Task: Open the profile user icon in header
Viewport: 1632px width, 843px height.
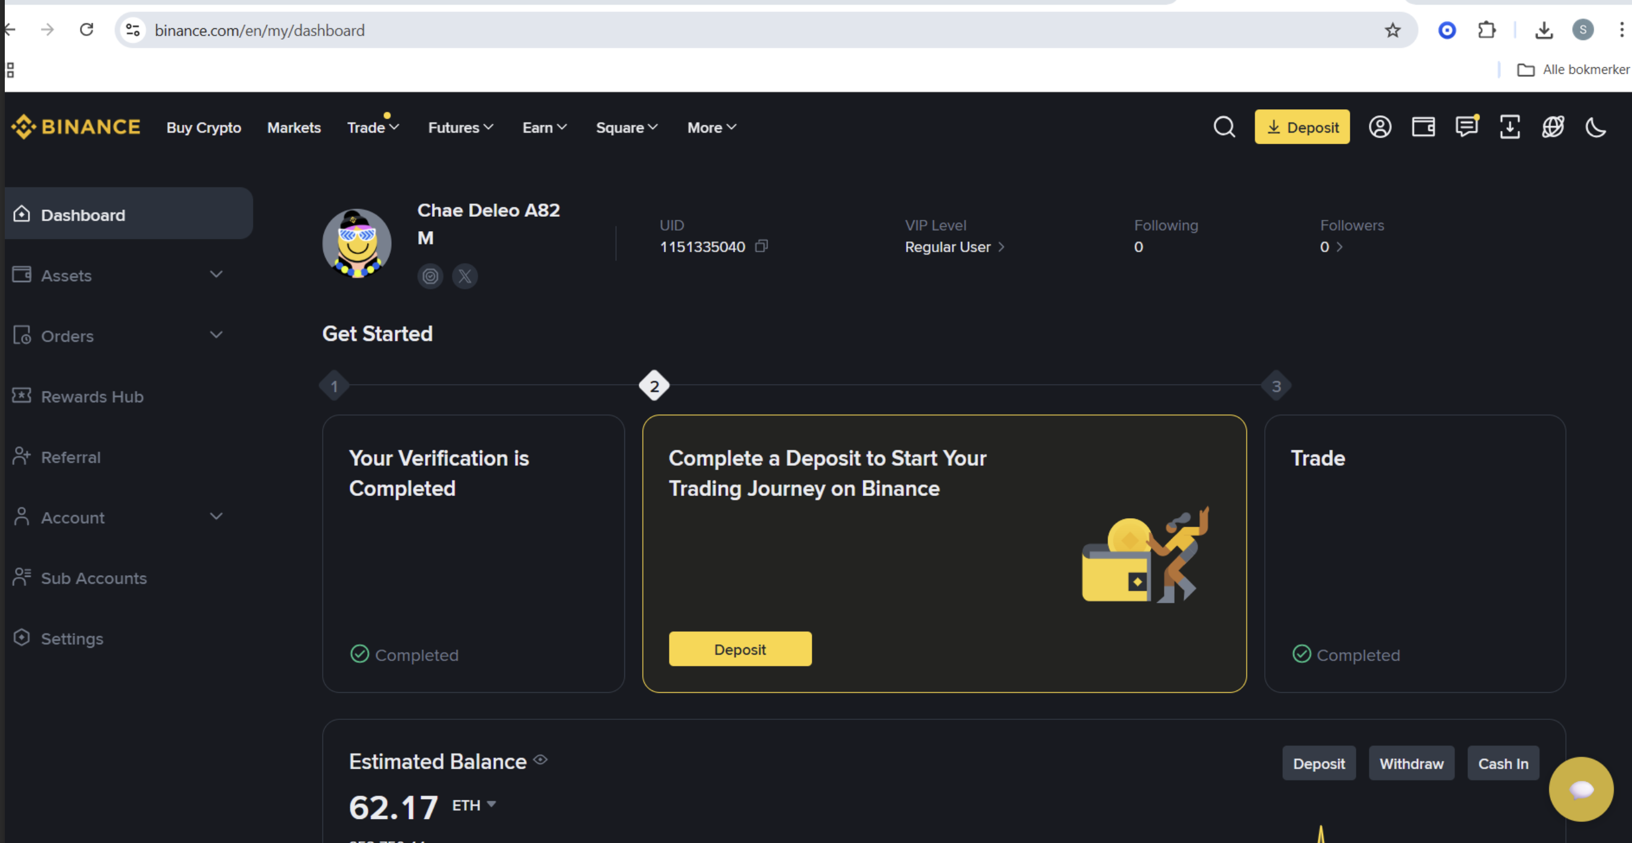Action: coord(1380,127)
